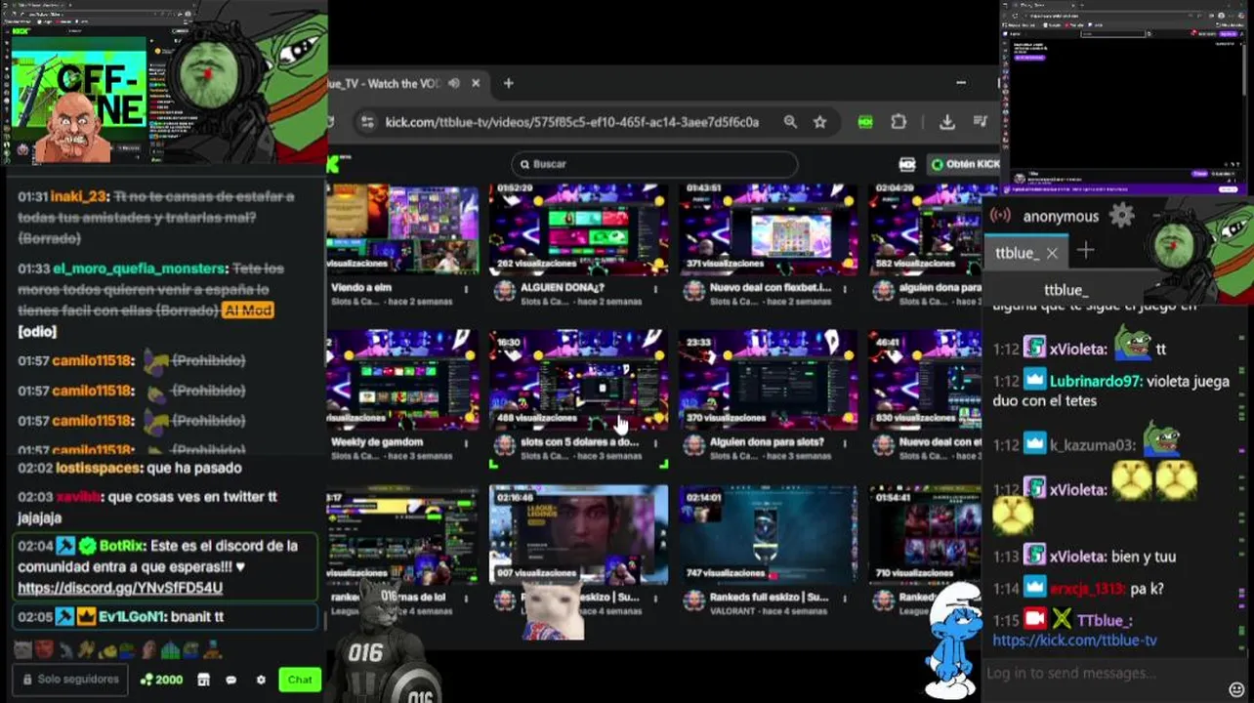
Task: Close the ttblue_ Chatterino tab
Action: (1052, 253)
